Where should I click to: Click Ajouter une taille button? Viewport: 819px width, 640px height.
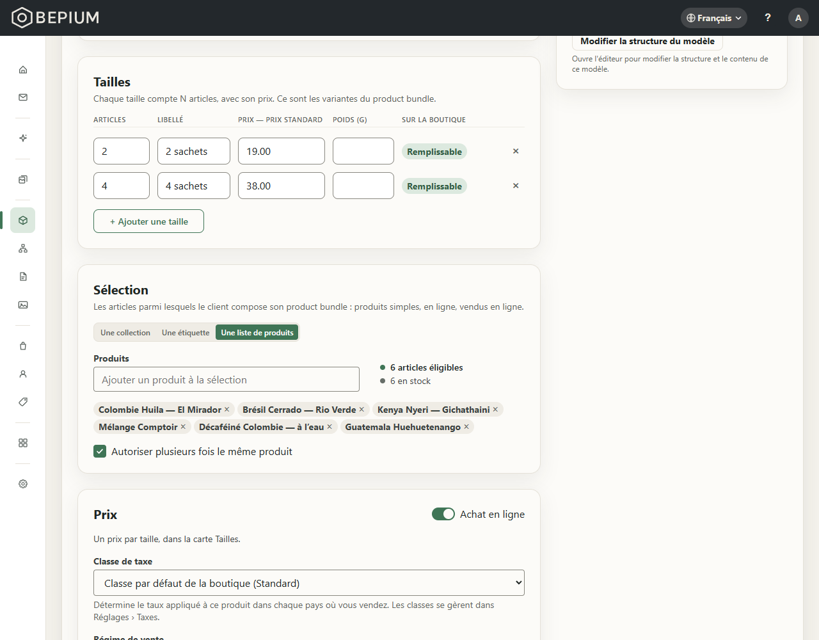(x=148, y=221)
